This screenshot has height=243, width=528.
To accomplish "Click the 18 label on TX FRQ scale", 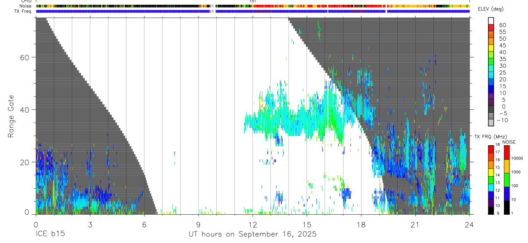I will click(498, 145).
